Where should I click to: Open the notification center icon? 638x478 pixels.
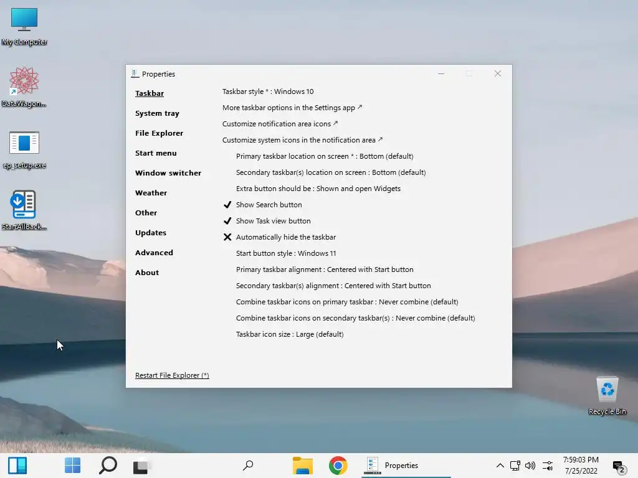click(619, 467)
